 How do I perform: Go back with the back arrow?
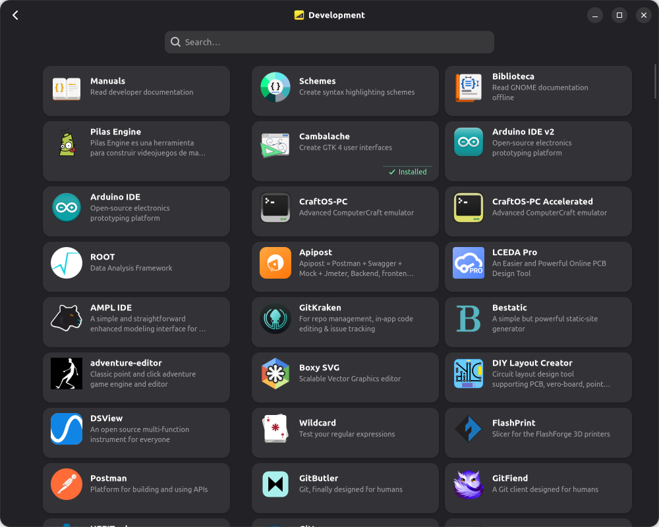coord(15,15)
